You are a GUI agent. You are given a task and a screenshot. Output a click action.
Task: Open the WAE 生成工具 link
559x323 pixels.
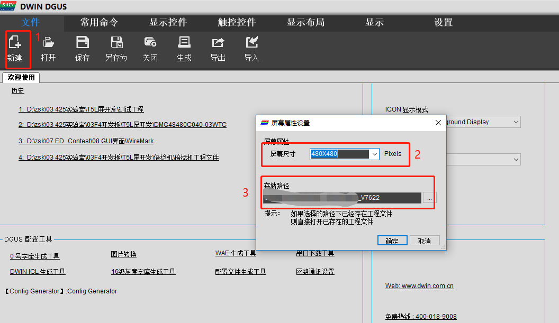coord(236,253)
